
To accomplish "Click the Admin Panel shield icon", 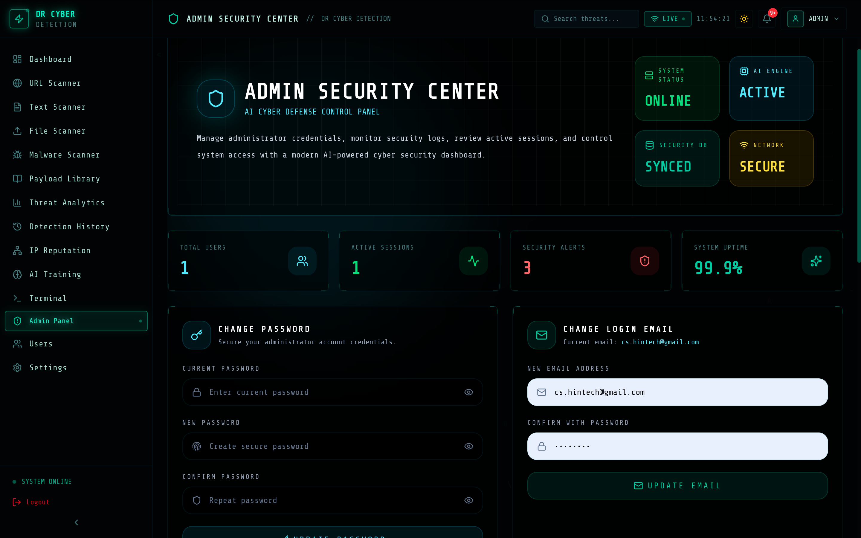I will pos(17,321).
